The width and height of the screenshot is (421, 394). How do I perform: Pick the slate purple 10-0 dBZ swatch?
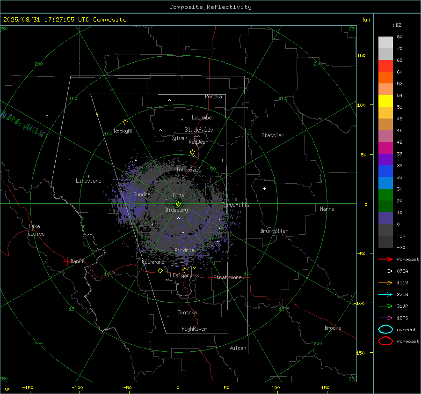[x=385, y=218]
